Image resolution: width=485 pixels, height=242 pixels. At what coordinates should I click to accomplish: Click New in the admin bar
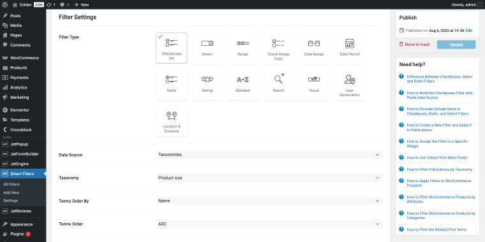[82, 4]
